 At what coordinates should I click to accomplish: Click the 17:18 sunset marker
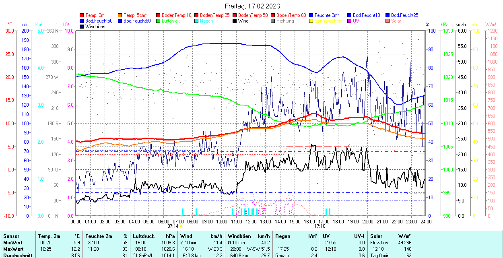click(x=320, y=226)
